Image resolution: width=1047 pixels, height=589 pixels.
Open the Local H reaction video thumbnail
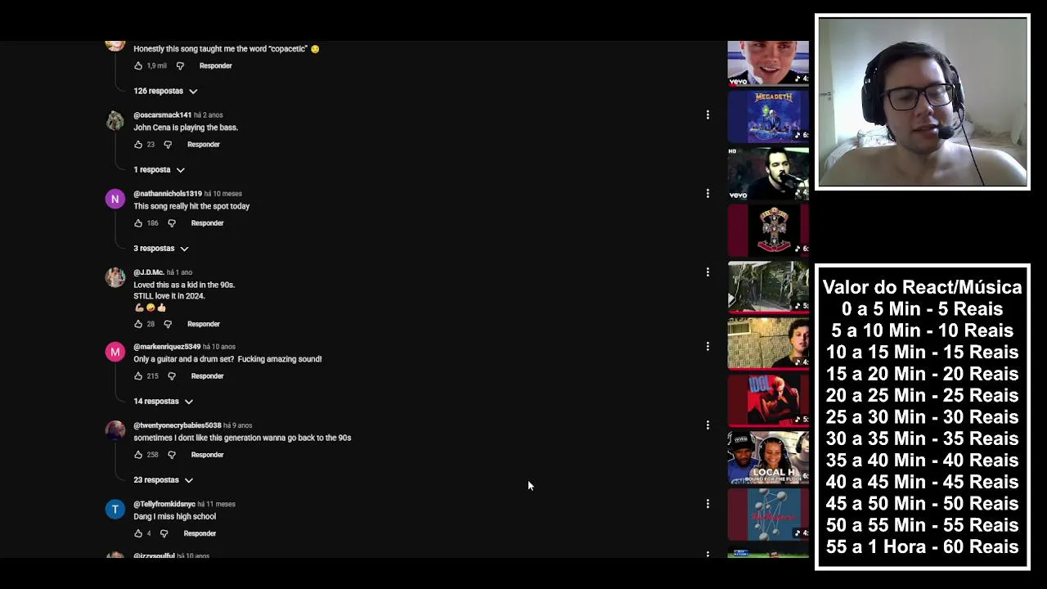768,457
